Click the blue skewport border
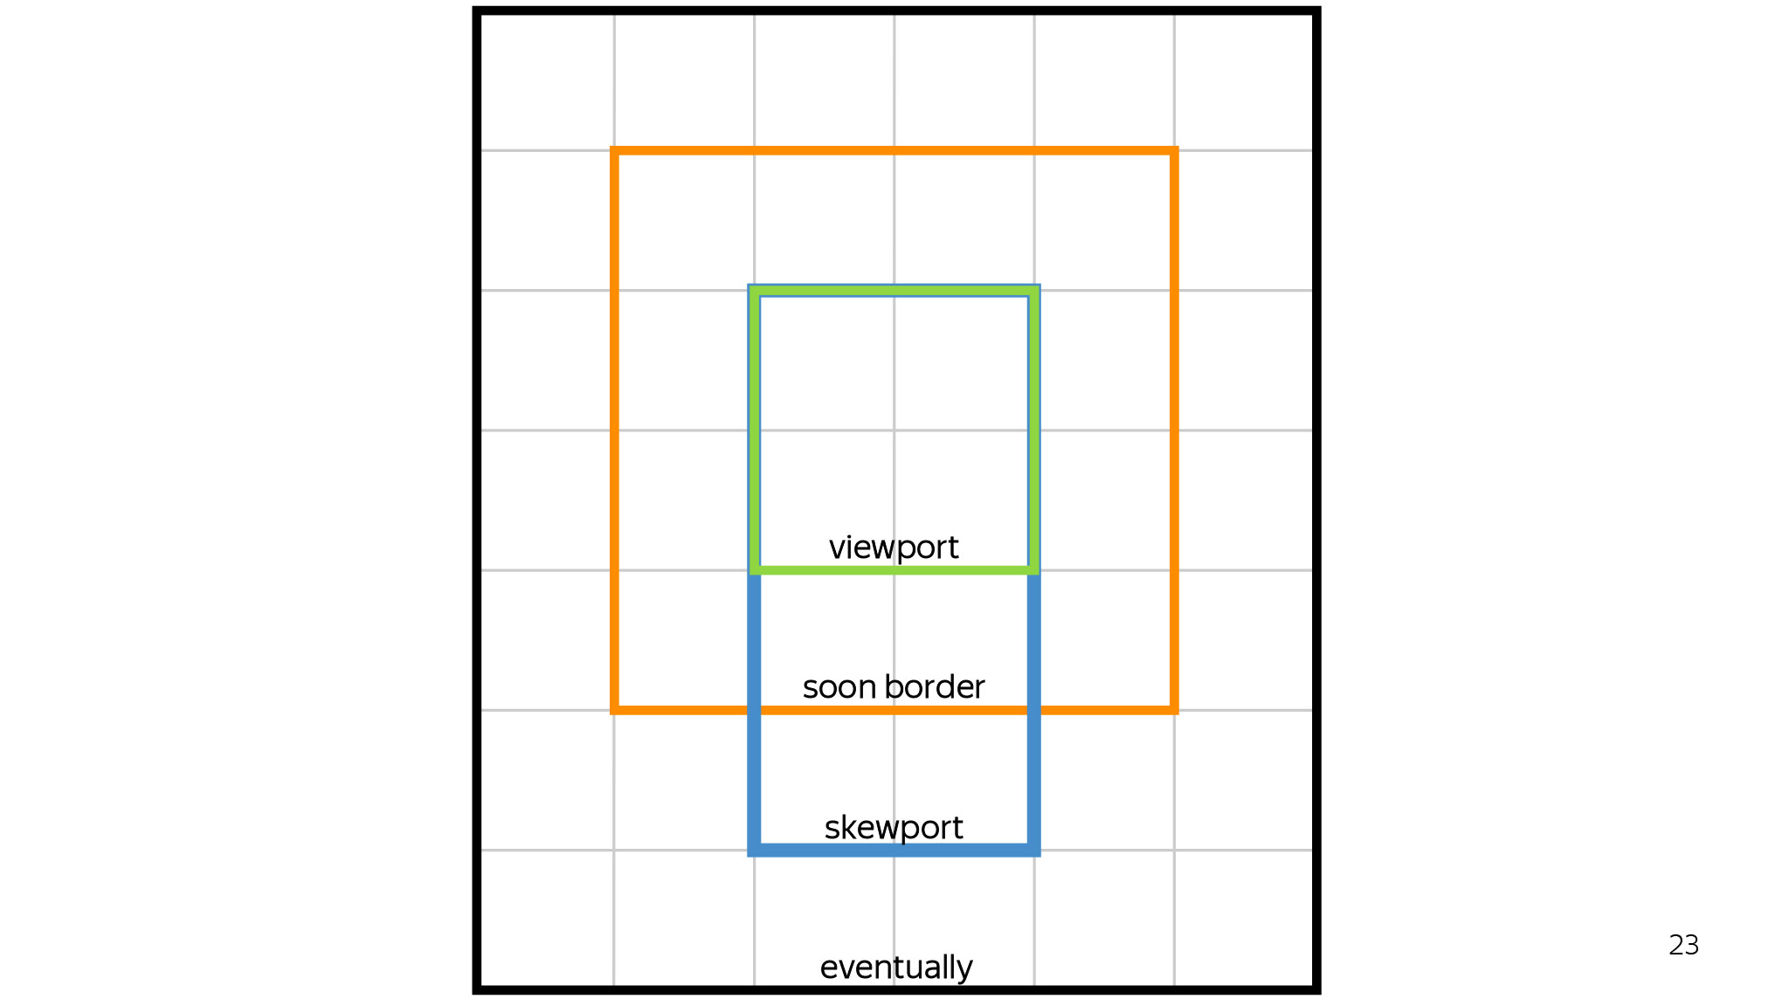Viewport: 1789px width, 1006px height. click(894, 850)
